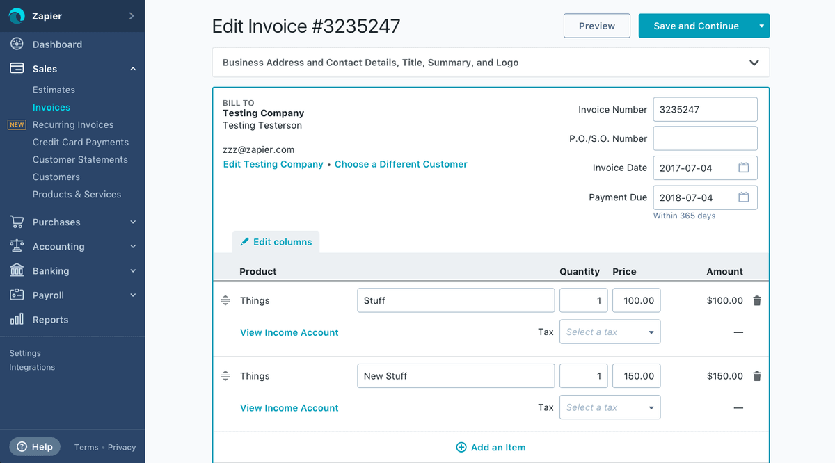835x463 pixels.
Task: Click the Preview button
Action: [597, 26]
